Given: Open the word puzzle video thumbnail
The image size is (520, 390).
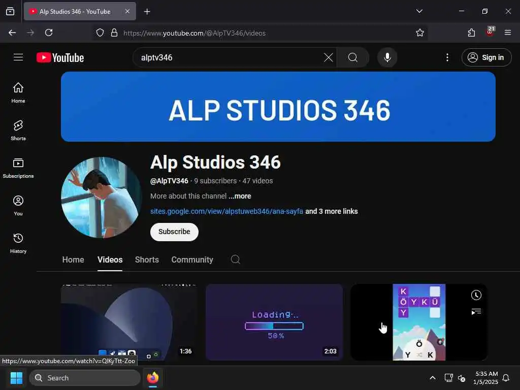Looking at the screenshot, I should point(419,322).
